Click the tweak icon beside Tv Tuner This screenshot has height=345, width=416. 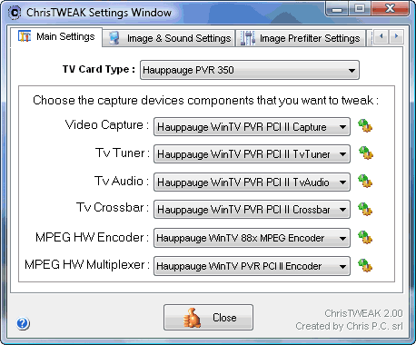coord(365,153)
